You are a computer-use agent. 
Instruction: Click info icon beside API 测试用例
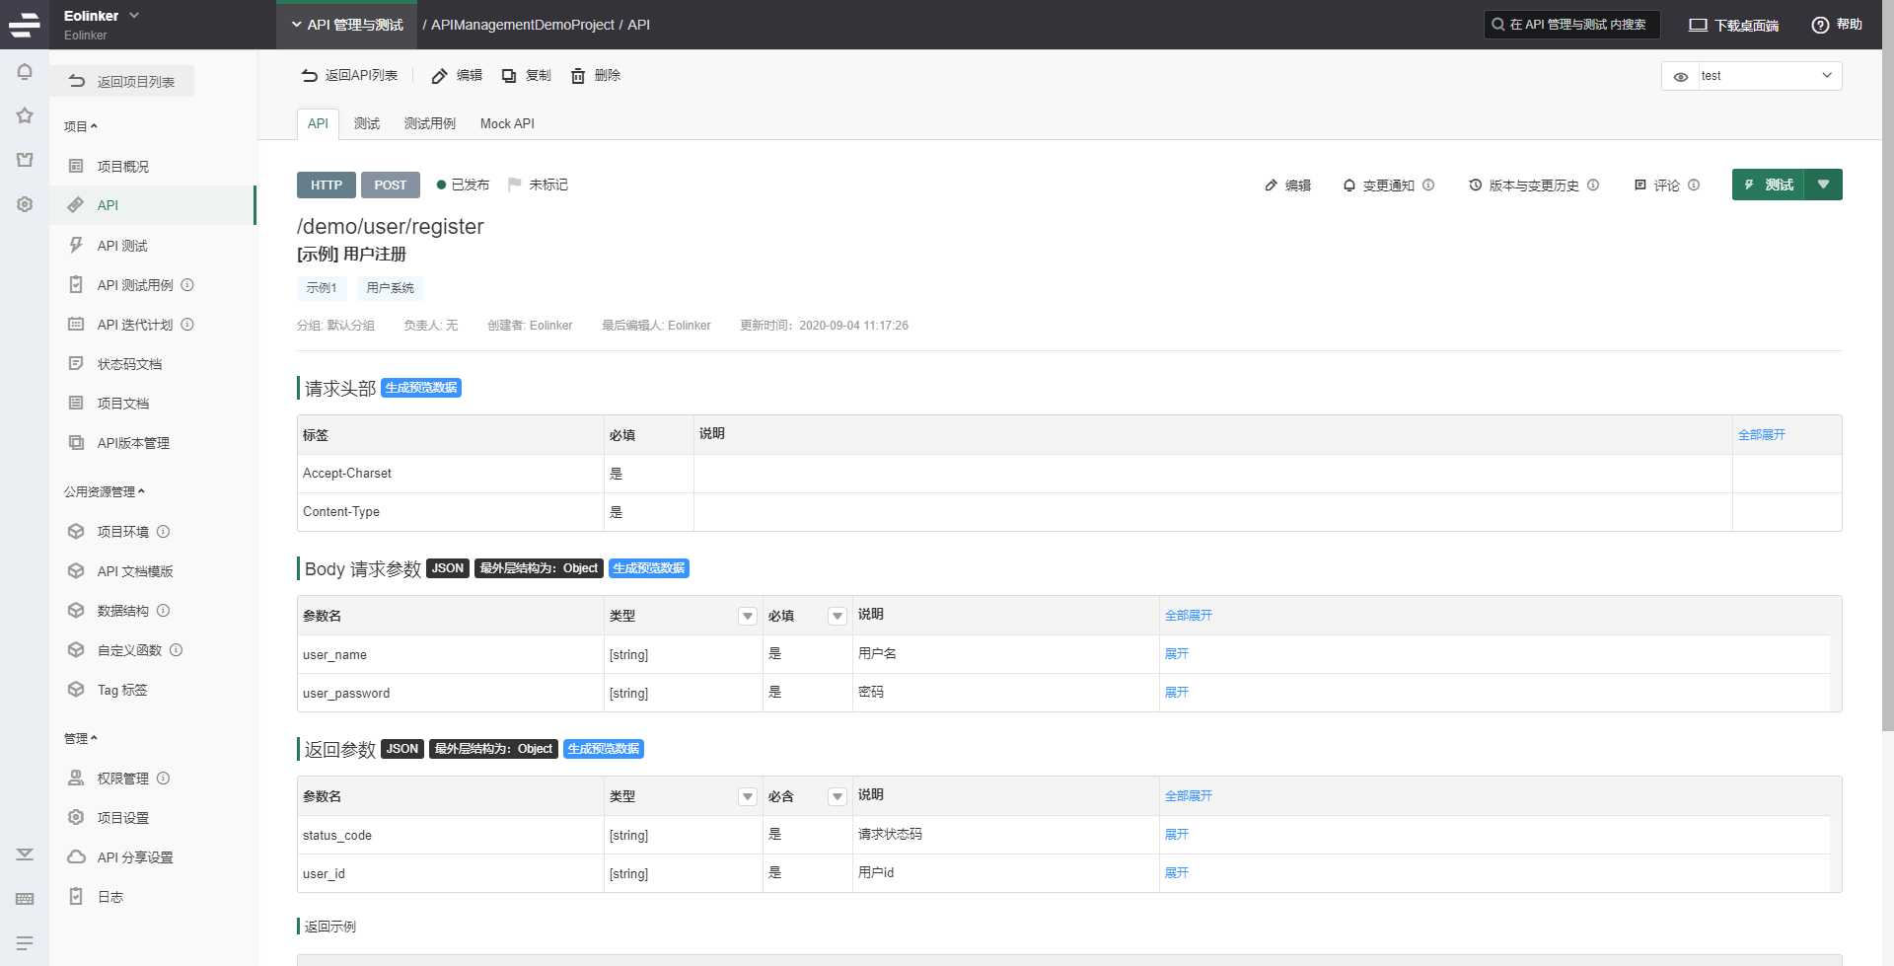point(187,285)
